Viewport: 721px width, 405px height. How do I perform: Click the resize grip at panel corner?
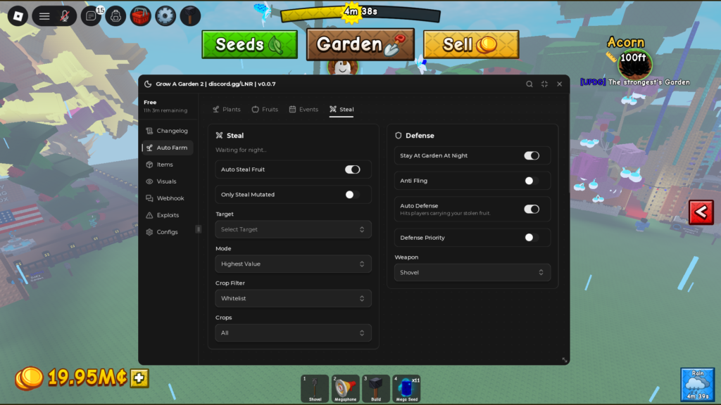(564, 360)
